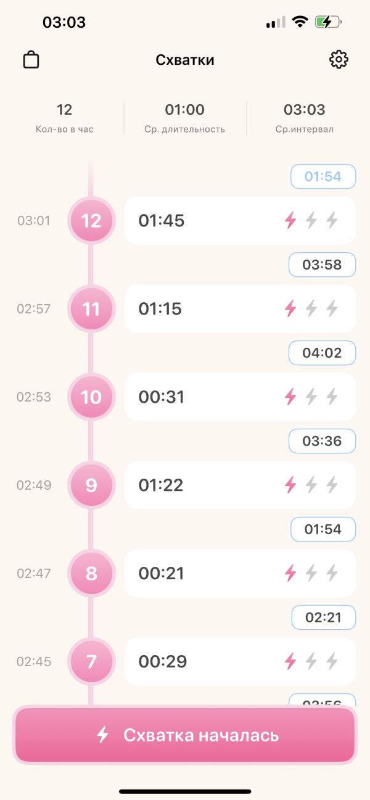
Task: Set contraction 12 intensity to three bolts
Action: 332,220
